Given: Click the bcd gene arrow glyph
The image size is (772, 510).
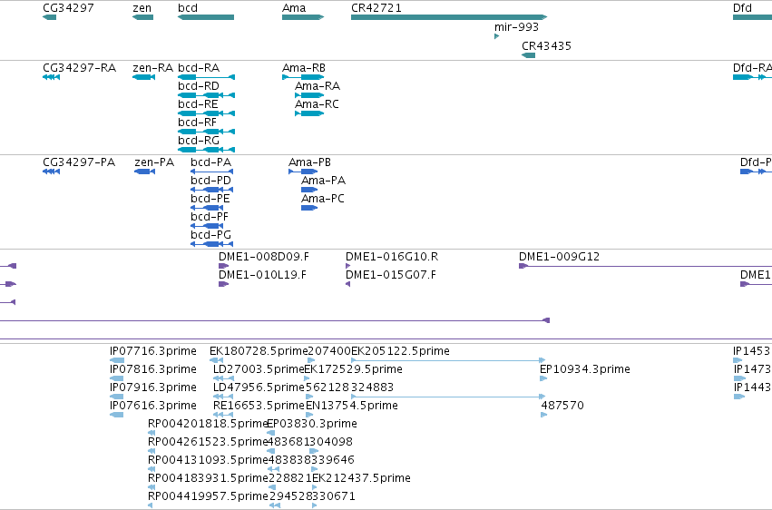Looking at the screenshot, I should tap(206, 17).
